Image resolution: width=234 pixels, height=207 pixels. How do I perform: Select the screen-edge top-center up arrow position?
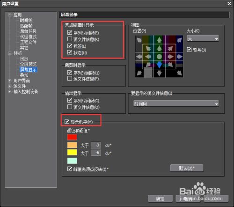click(159, 40)
